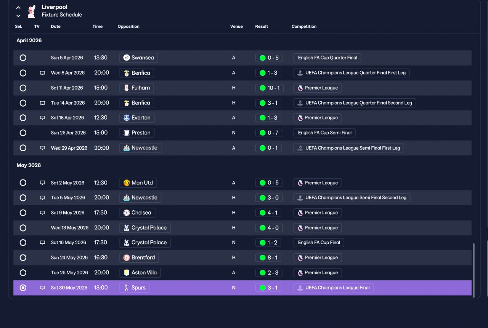Viewport: 488px width, 328px height.
Task: Sort fixtures by Date column header
Action: [x=56, y=27]
